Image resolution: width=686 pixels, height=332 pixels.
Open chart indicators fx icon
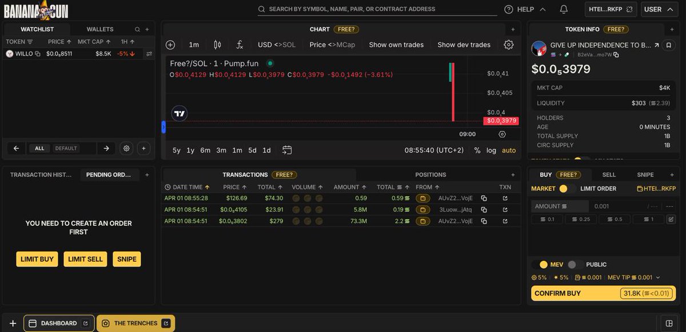(240, 44)
